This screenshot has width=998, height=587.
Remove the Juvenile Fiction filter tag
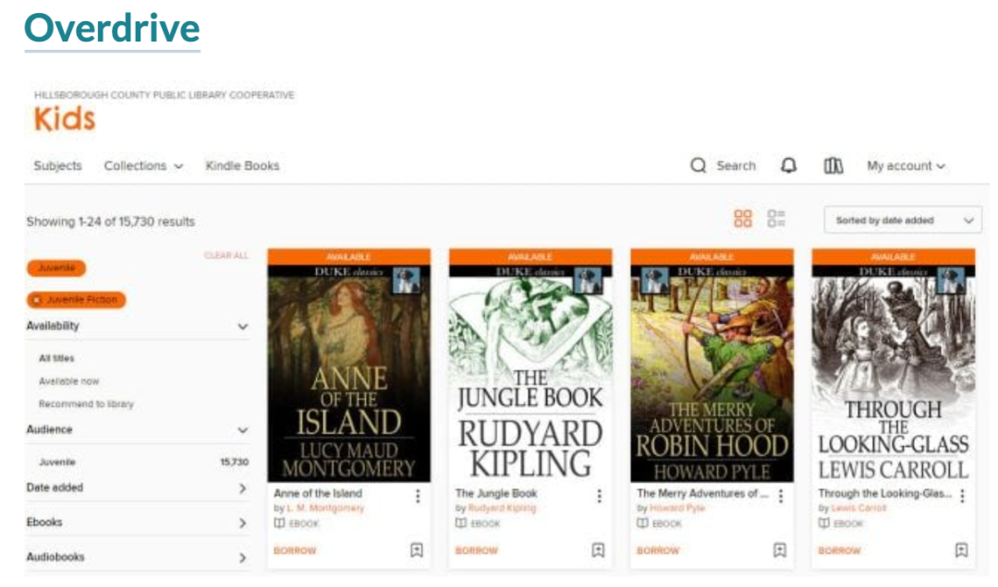pyautogui.click(x=37, y=300)
